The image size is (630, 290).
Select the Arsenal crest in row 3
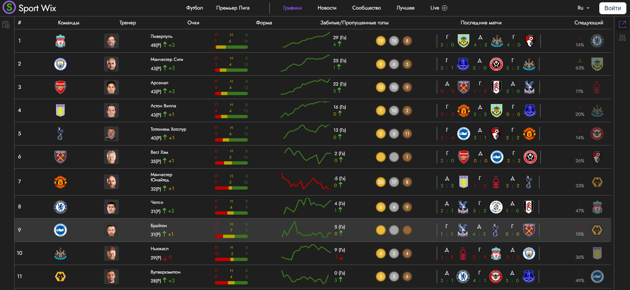[x=60, y=87]
